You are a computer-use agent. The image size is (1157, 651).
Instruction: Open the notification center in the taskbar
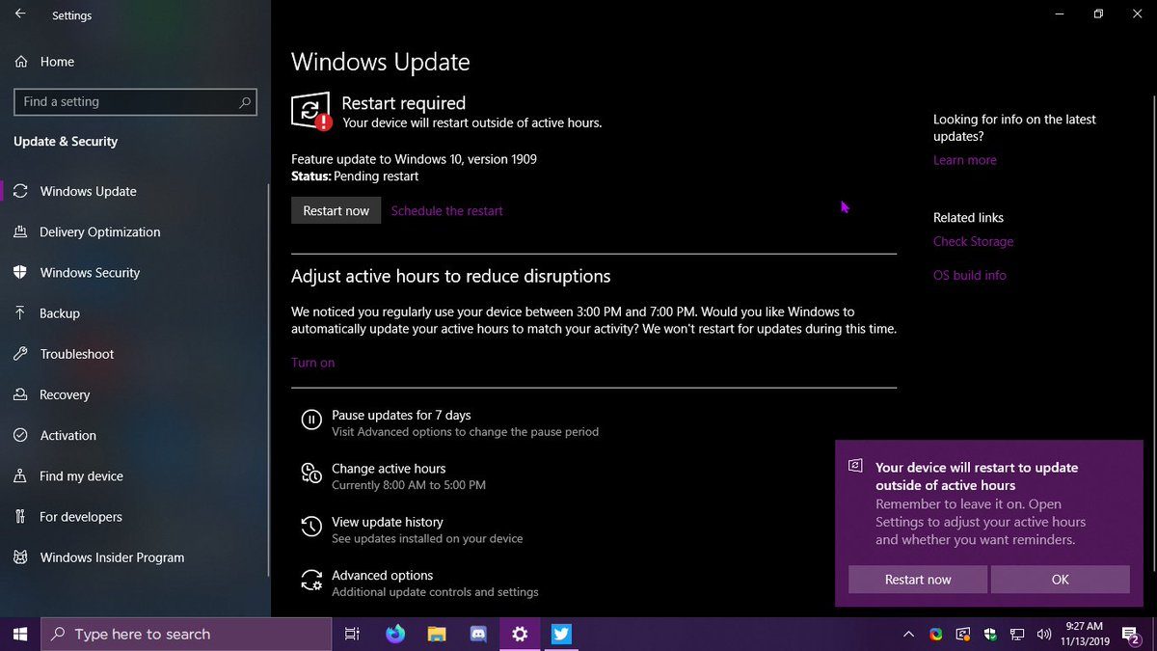[1132, 634]
